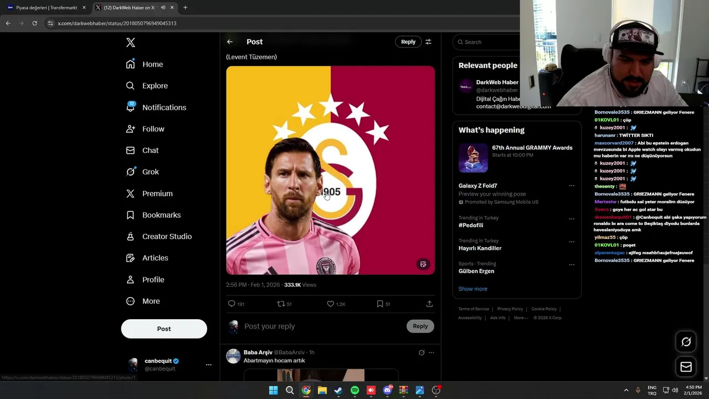Click the Premium X icon in sidebar
The width and height of the screenshot is (709, 399).
pos(130,193)
